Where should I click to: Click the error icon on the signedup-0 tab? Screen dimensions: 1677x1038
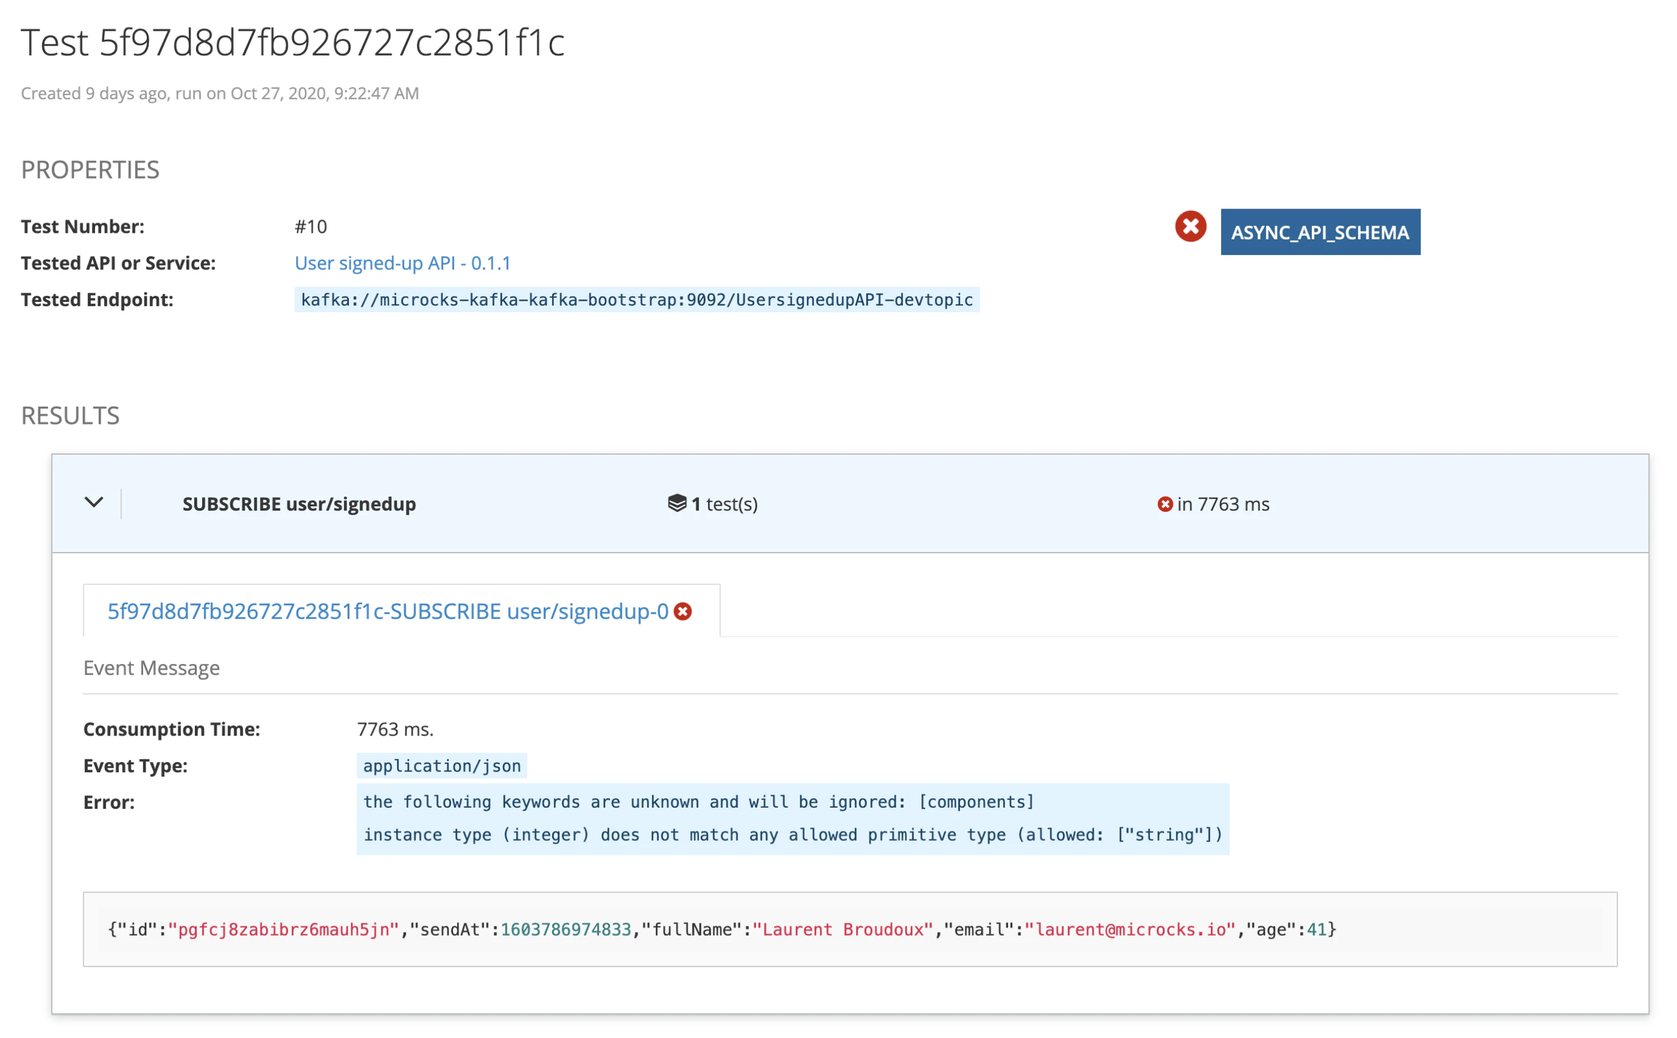682,611
